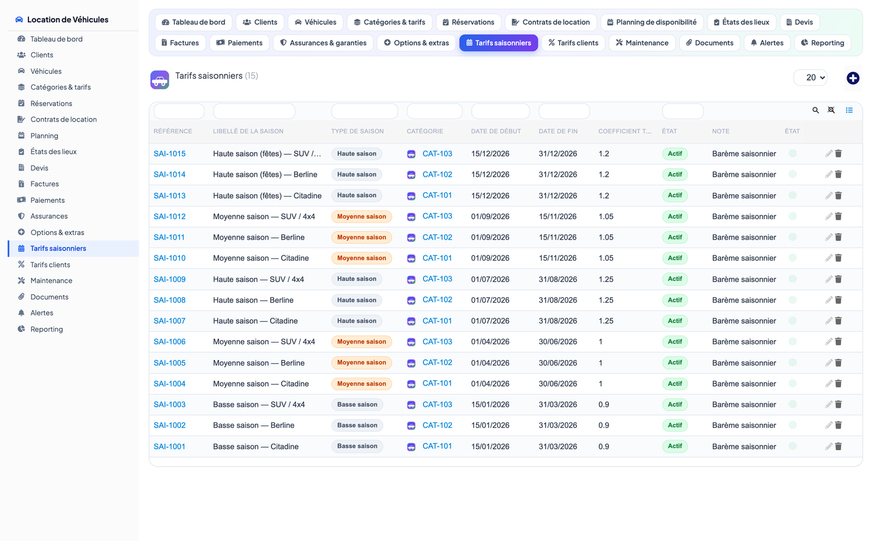This screenshot has height=541, width=875.
Task: Toggle the état switch for SAI-1003
Action: tap(793, 404)
